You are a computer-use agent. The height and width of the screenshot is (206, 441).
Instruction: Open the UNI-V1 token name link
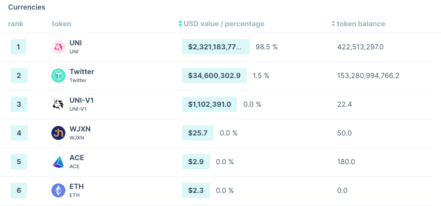[82, 100]
